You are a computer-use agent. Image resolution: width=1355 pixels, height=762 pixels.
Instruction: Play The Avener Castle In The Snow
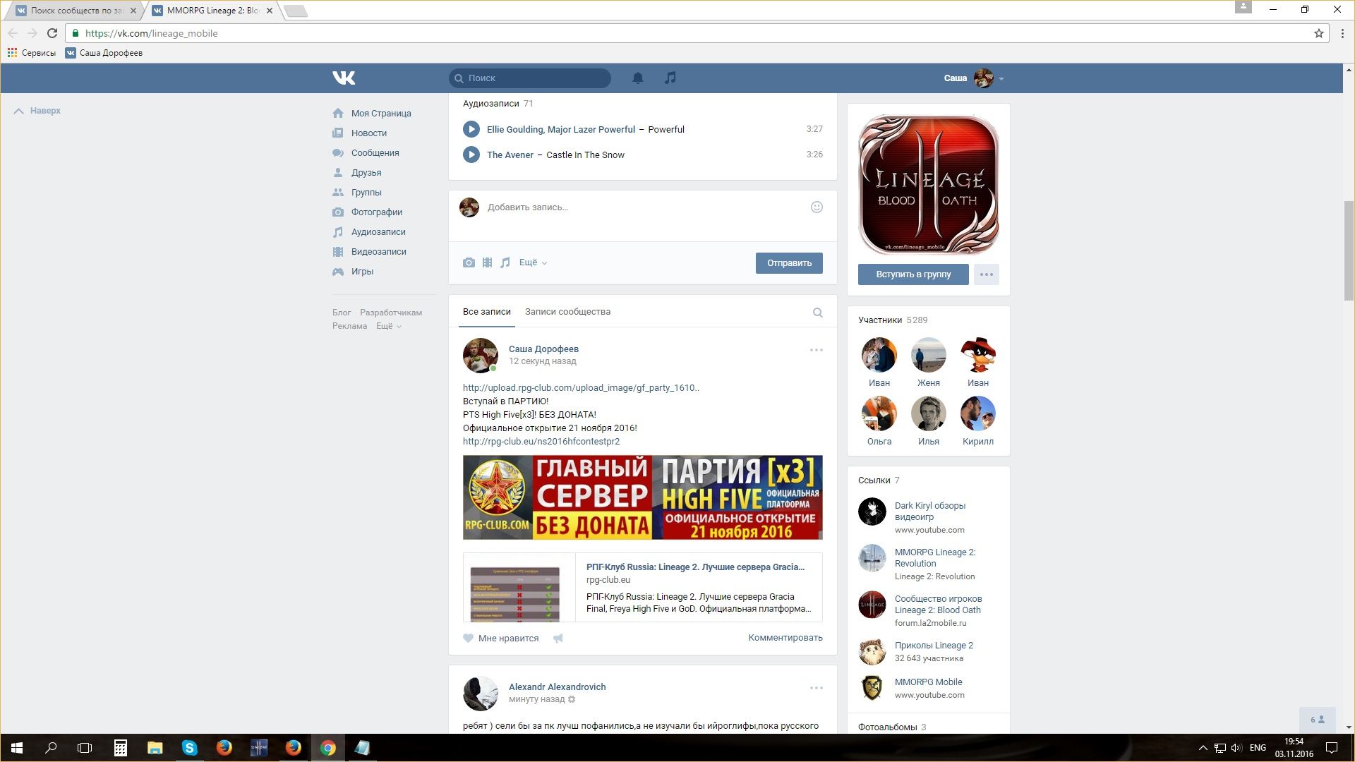pos(471,155)
